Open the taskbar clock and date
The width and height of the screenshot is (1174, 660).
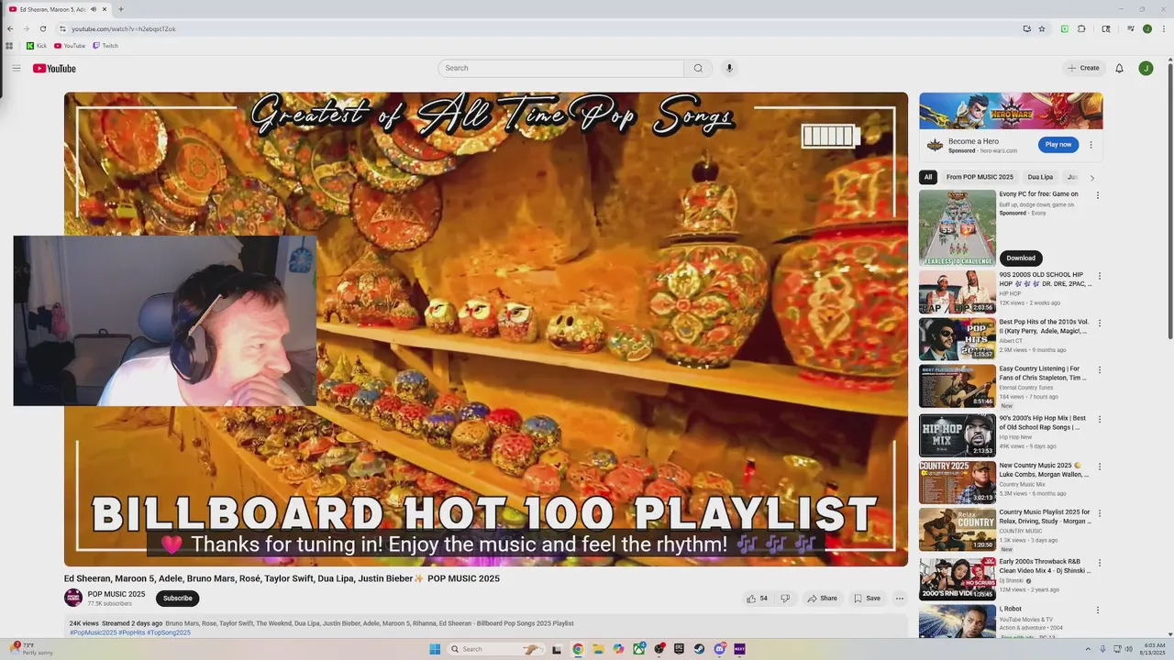pyautogui.click(x=1152, y=649)
